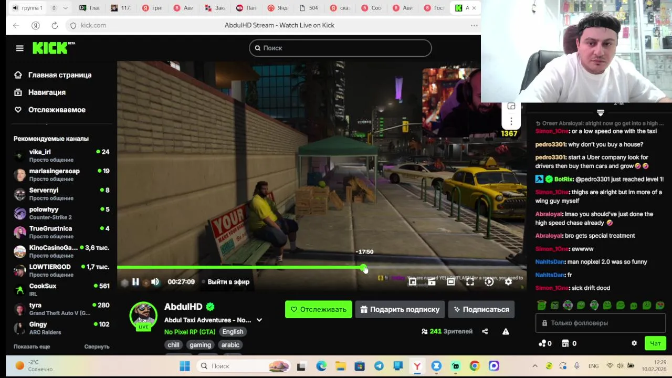Select the English language tag
The height and width of the screenshot is (378, 672).
[x=233, y=332]
